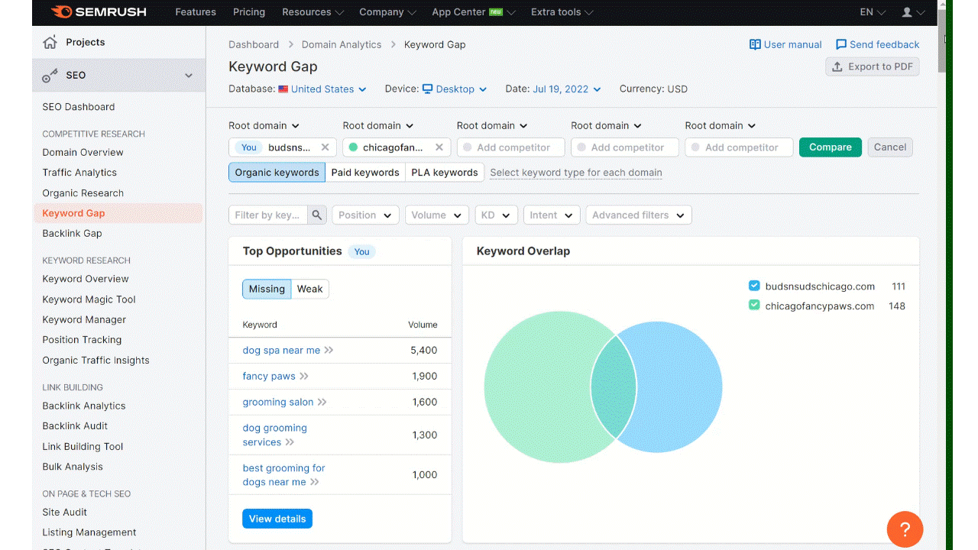Viewport: 978px width, 550px height.
Task: Open the United States database dropdown
Action: click(322, 89)
